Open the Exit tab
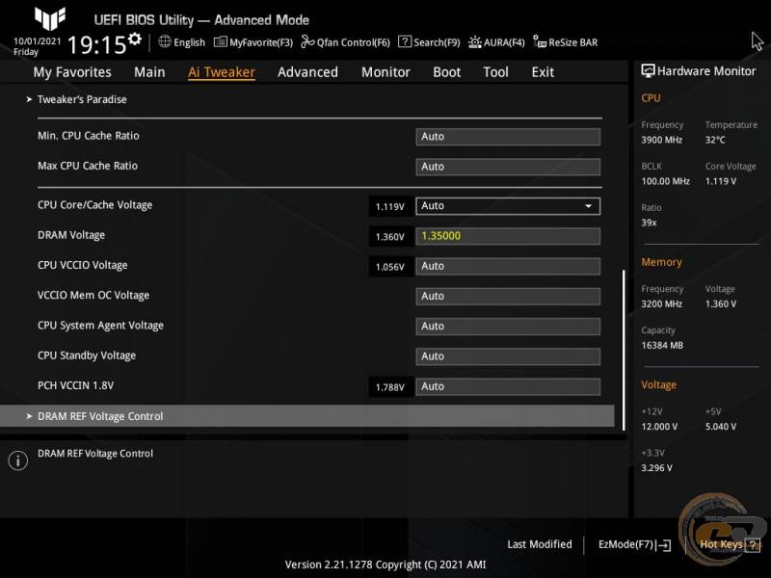This screenshot has width=771, height=578. (543, 72)
